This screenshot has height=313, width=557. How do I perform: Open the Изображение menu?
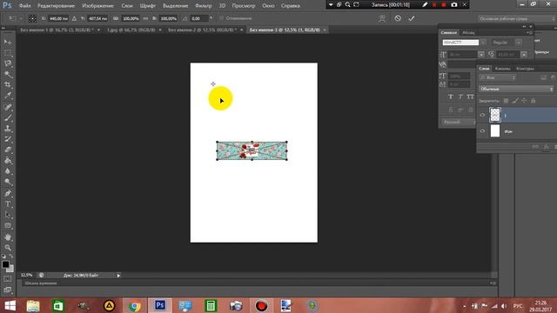(x=97, y=6)
